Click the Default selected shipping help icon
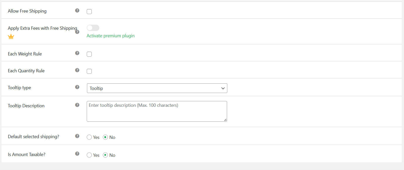Viewport: 404px width, 170px height. pyautogui.click(x=77, y=136)
